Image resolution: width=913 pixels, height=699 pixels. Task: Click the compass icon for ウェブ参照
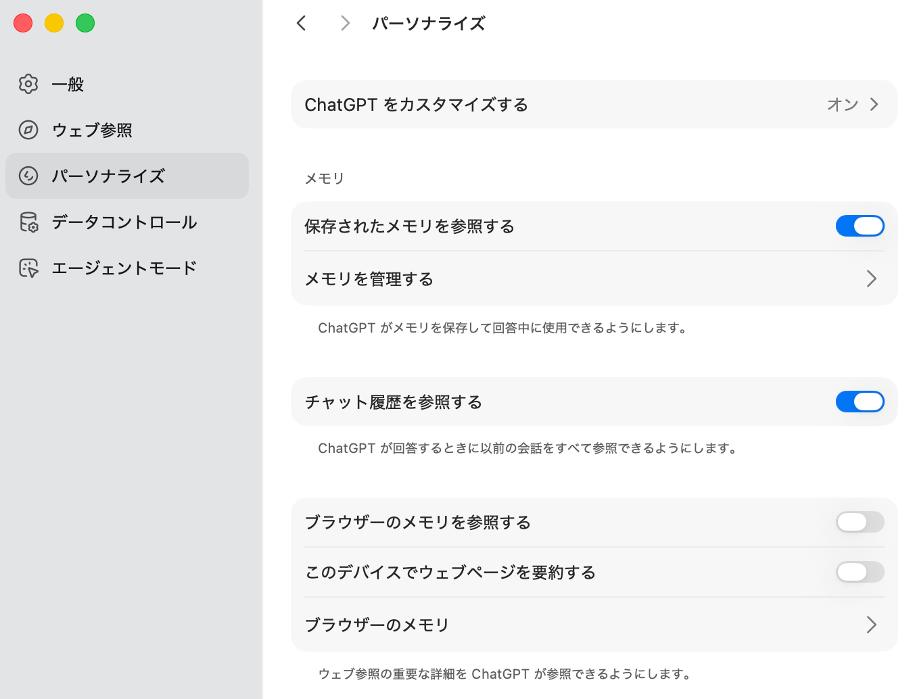tap(28, 130)
